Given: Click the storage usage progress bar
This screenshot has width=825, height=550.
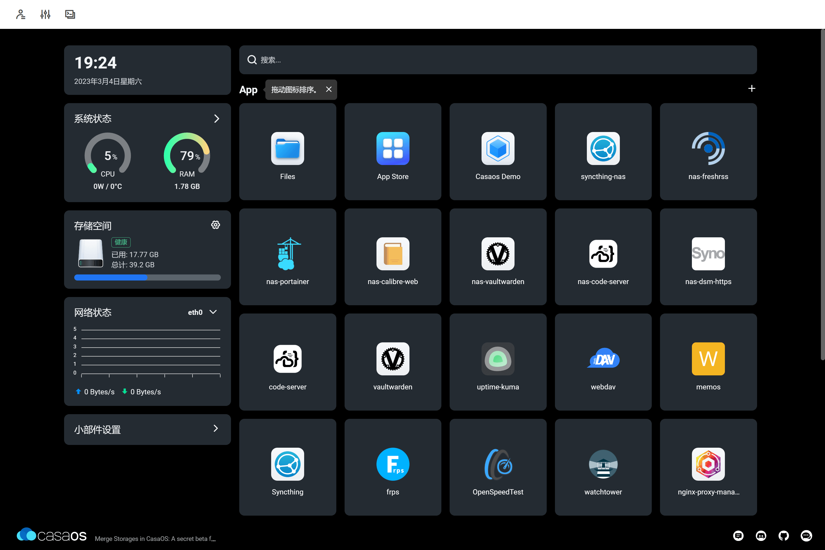Looking at the screenshot, I should (147, 277).
